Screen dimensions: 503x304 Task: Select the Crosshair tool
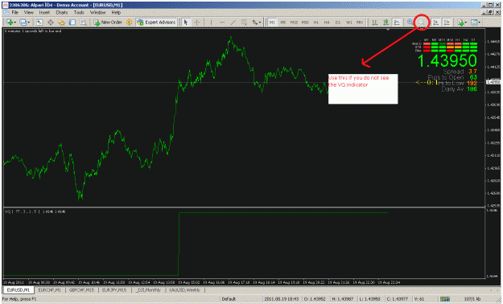197,23
